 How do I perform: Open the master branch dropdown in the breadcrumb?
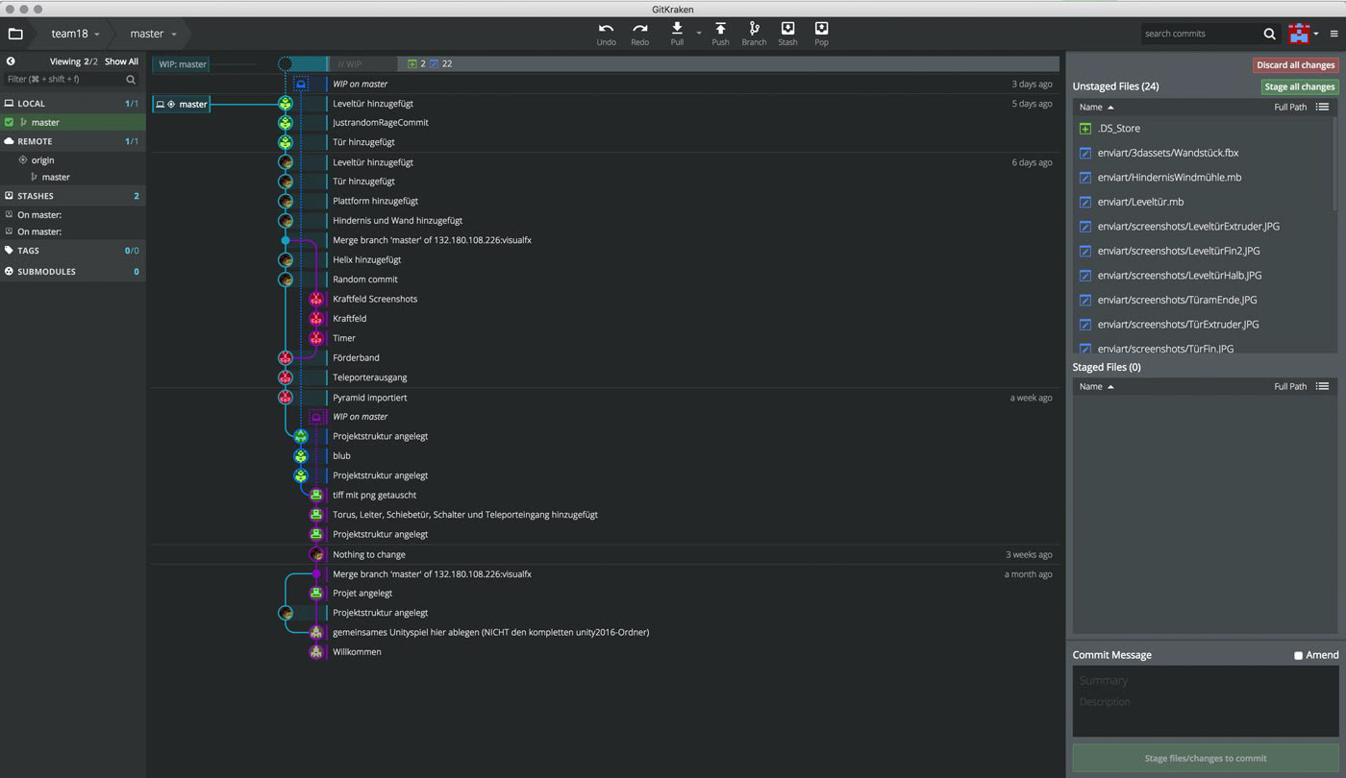154,34
